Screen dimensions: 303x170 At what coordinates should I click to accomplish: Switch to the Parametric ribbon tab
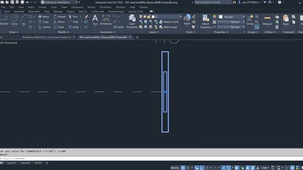(x=34, y=11)
